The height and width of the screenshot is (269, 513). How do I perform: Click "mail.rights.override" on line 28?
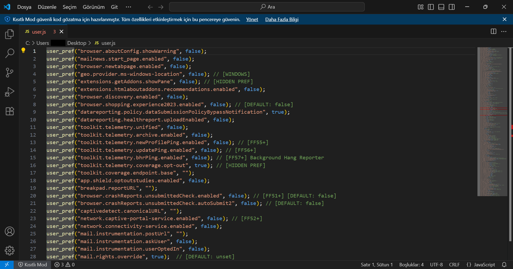tap(111, 256)
